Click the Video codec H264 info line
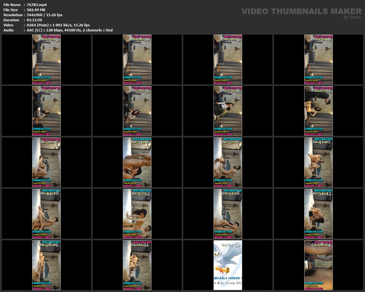The image size is (365, 292). click(58, 25)
